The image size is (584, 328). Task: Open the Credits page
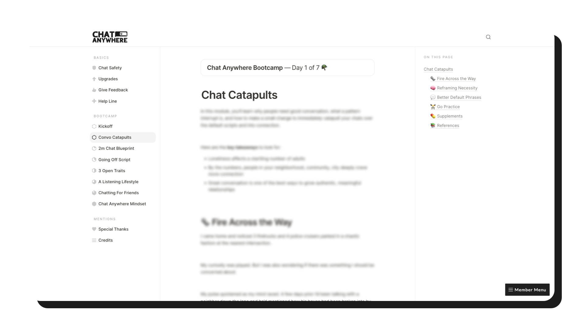tap(106, 240)
